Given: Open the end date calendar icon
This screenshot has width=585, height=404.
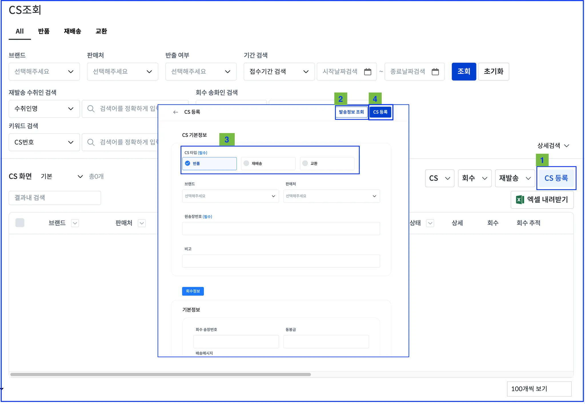Looking at the screenshot, I should coord(435,71).
